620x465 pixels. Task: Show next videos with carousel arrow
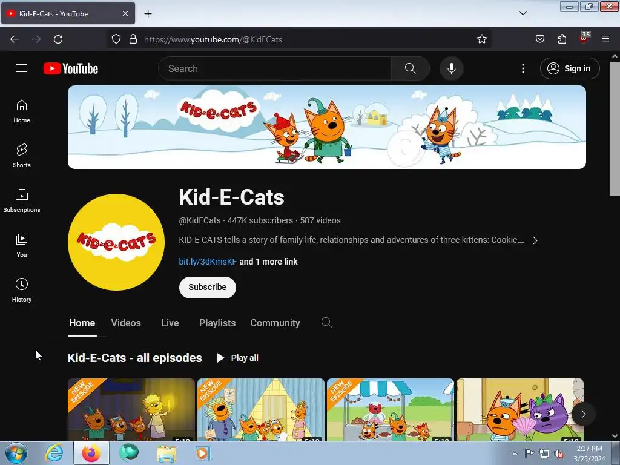click(583, 414)
